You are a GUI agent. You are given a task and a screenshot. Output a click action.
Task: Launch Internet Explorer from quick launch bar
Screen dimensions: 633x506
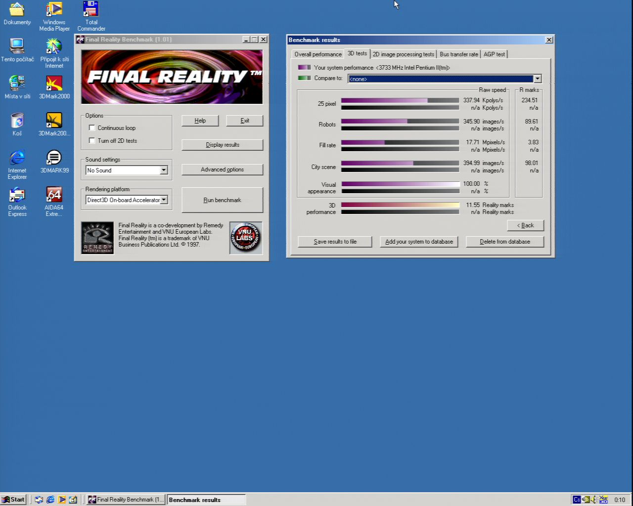[50, 500]
